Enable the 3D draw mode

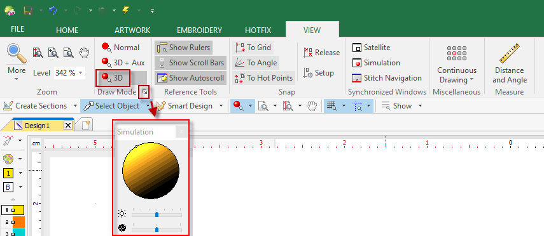click(113, 78)
